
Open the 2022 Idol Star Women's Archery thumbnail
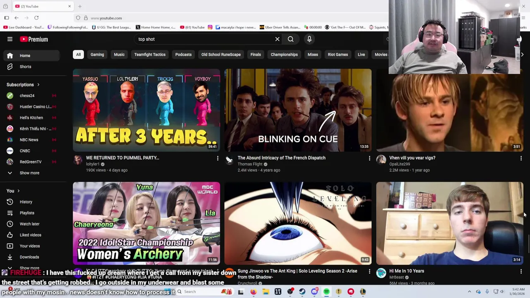146,223
